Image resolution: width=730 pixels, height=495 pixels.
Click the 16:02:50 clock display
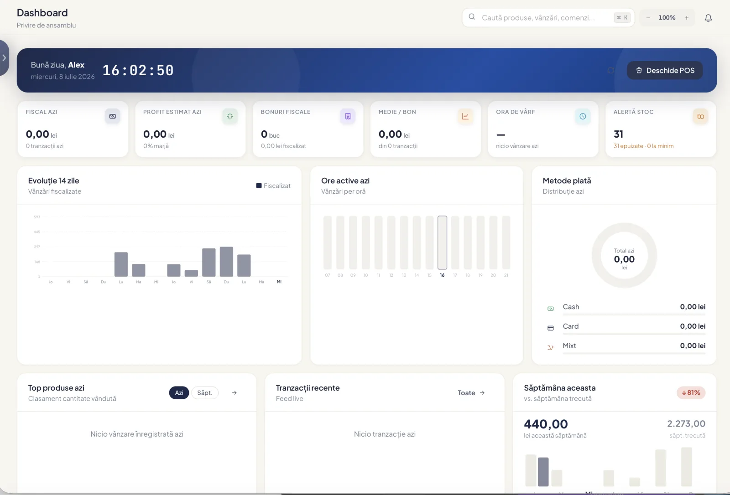click(138, 70)
